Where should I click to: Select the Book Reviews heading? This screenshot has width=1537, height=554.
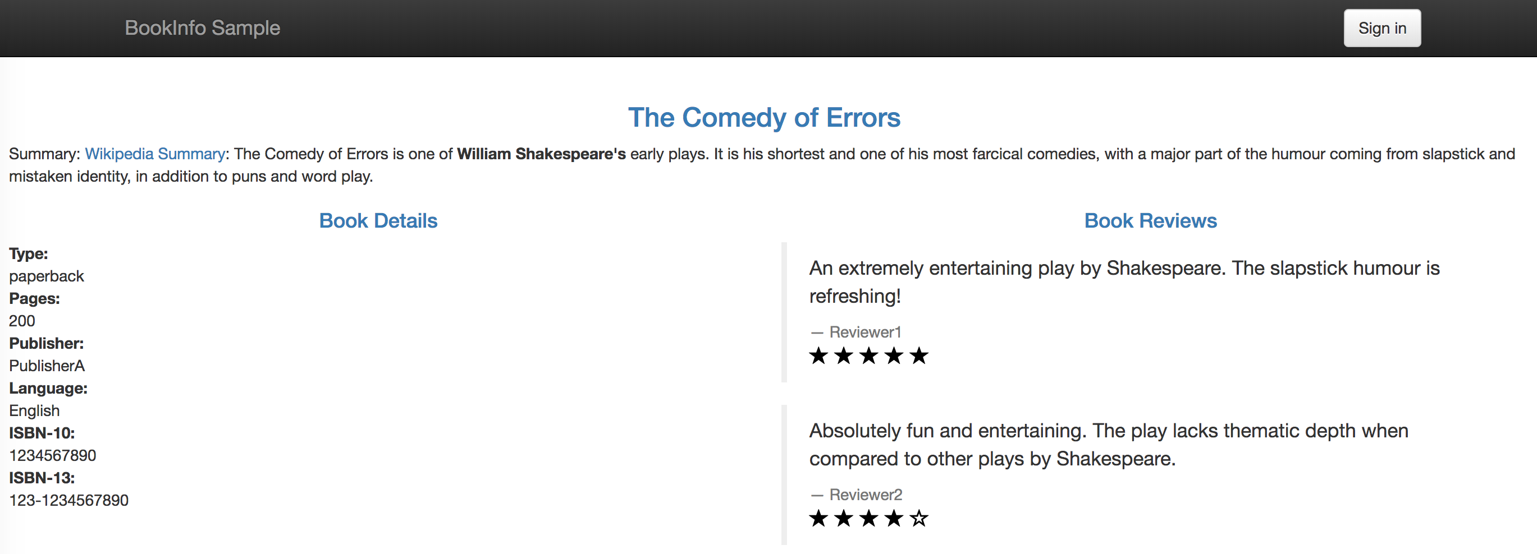click(1150, 221)
